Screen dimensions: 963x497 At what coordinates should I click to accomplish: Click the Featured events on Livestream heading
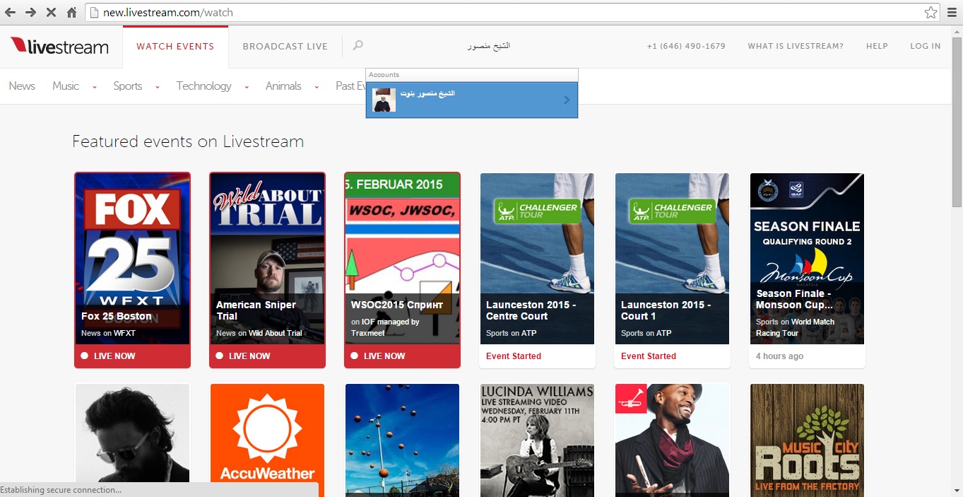[x=188, y=141]
